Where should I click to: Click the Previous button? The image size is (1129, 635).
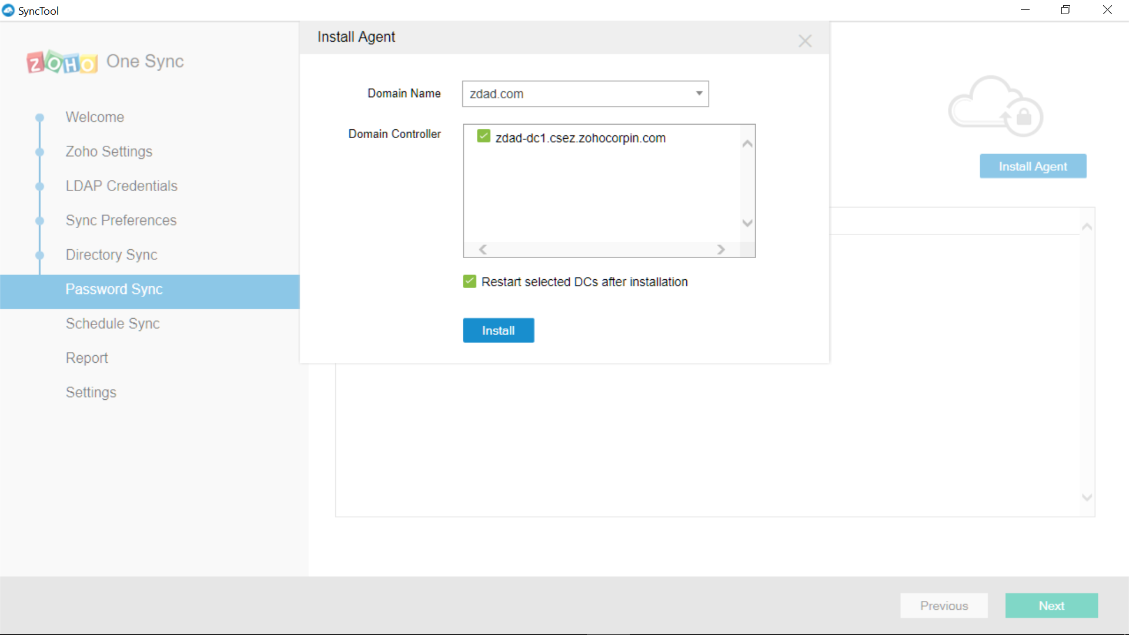[944, 606]
